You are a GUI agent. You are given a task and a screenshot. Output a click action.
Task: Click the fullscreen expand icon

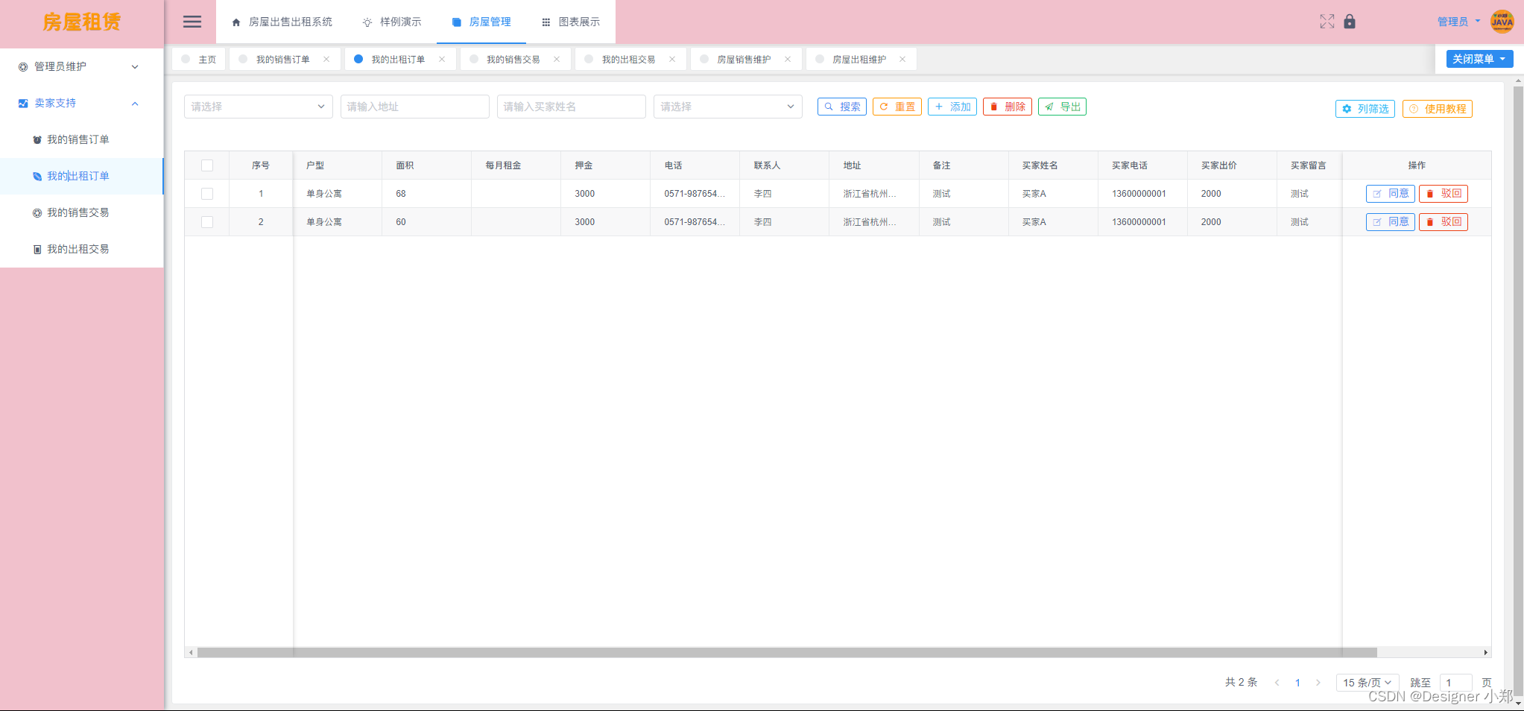click(x=1327, y=22)
